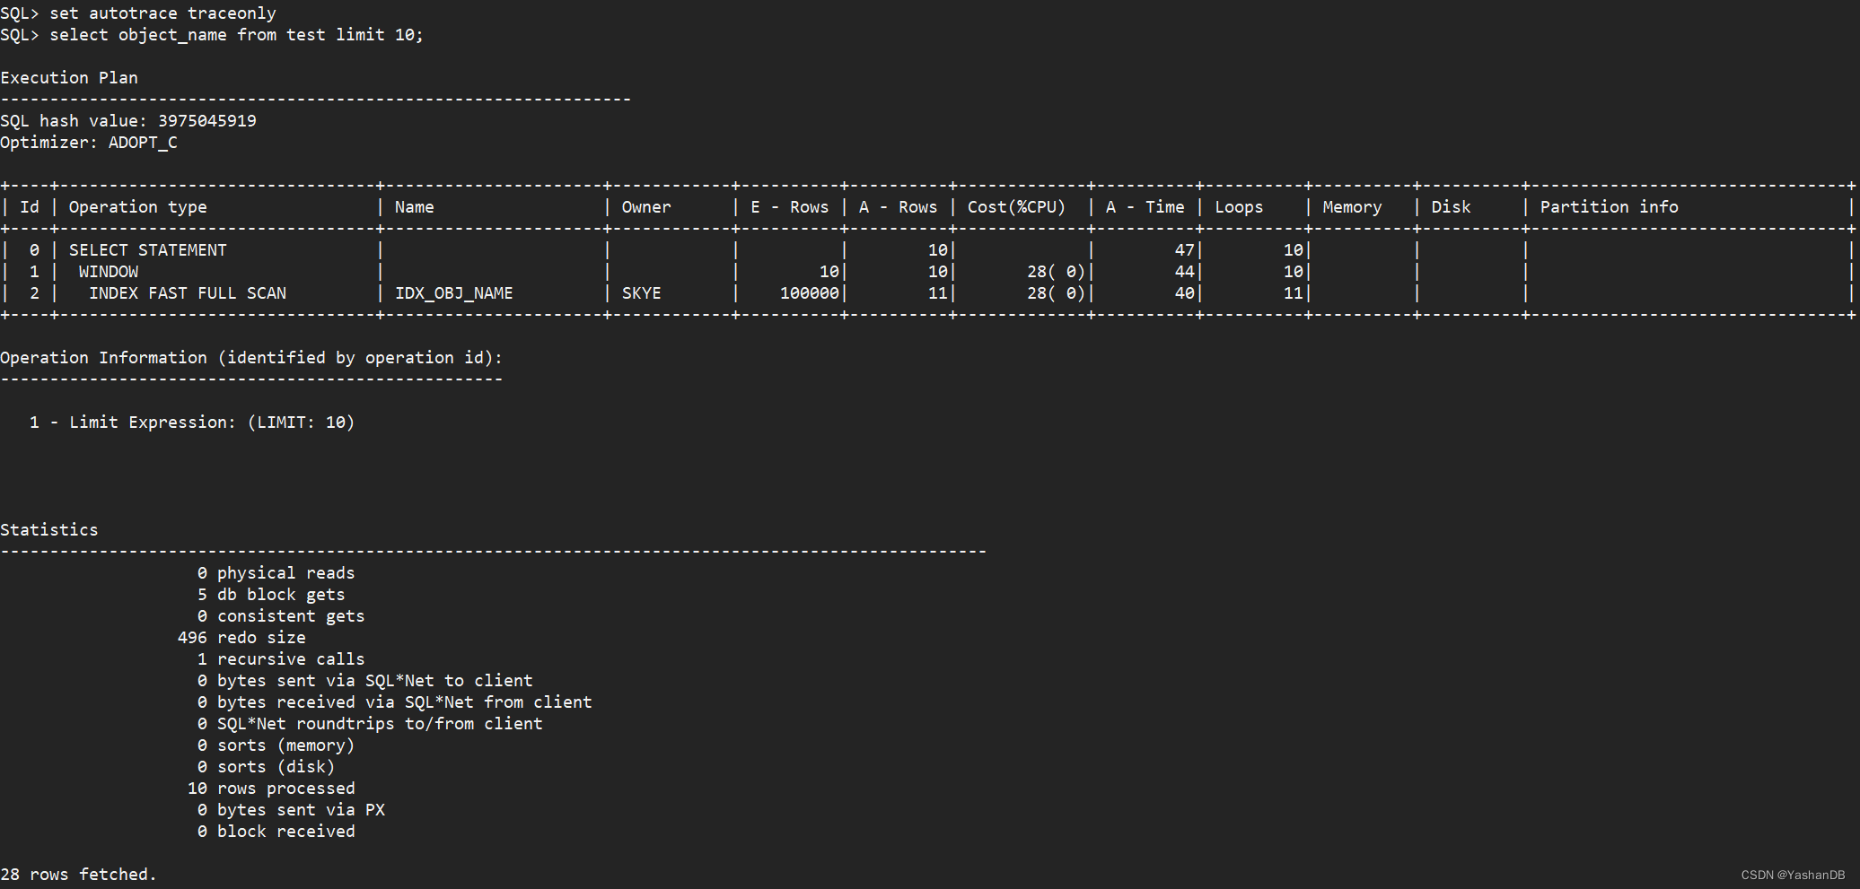Viewport: 1860px width, 889px height.
Task: Click 'SQL*Net roundtrips to/from client' line
Action: [x=370, y=724]
